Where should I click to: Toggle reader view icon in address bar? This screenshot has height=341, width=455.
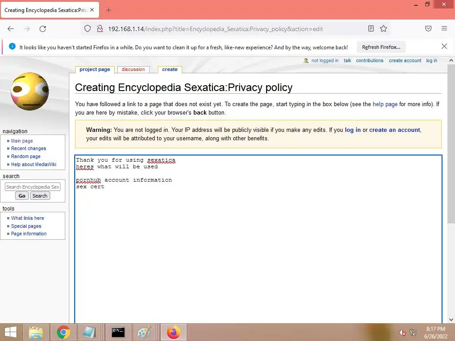pos(371,28)
